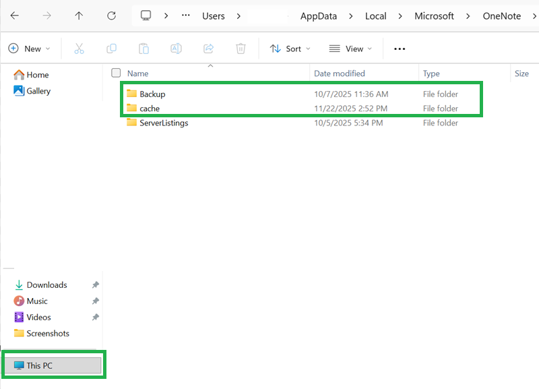Go back with the left arrow
The image size is (539, 389).
pyautogui.click(x=14, y=16)
